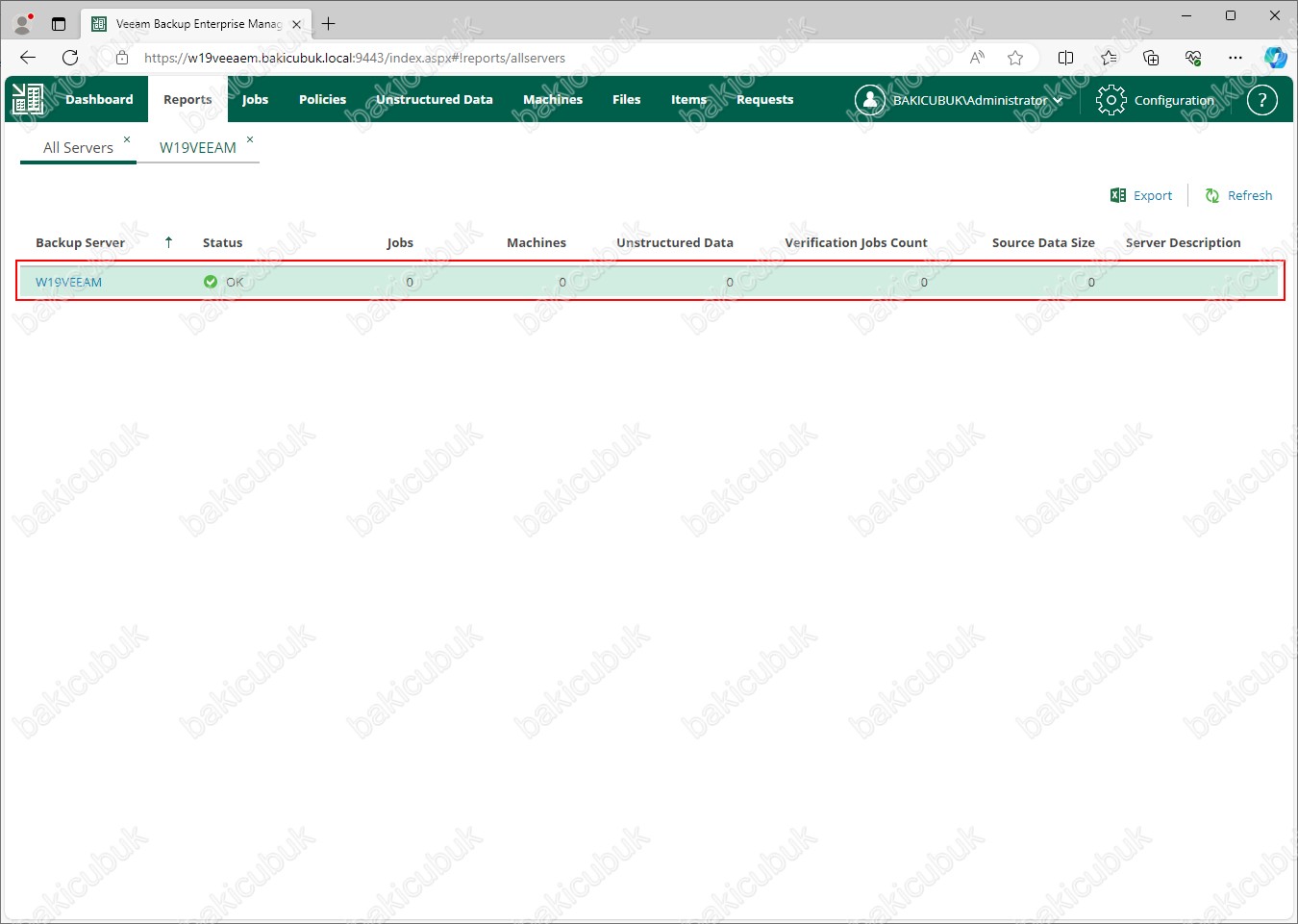Click the Jobs count cell for W19VEEAM
This screenshot has height=924, width=1298.
(410, 282)
